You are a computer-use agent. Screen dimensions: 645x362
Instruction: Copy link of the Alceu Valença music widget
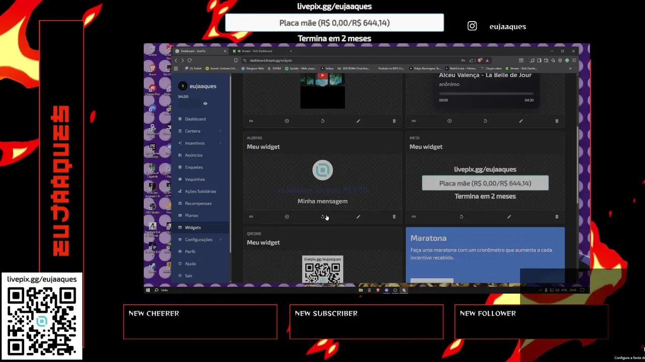tap(414, 121)
